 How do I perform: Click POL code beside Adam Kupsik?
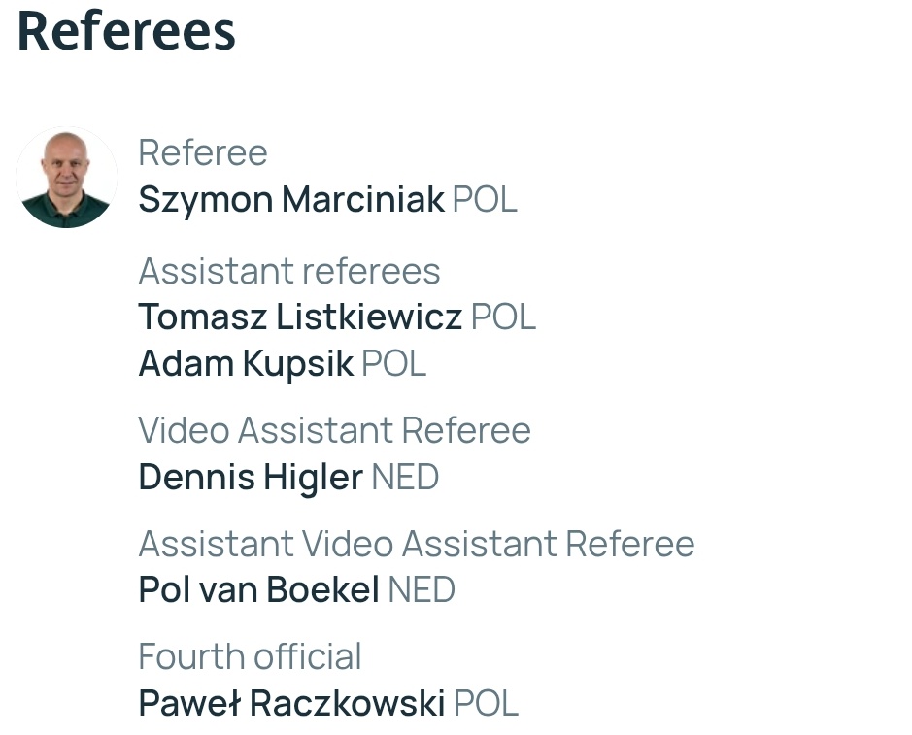(393, 364)
